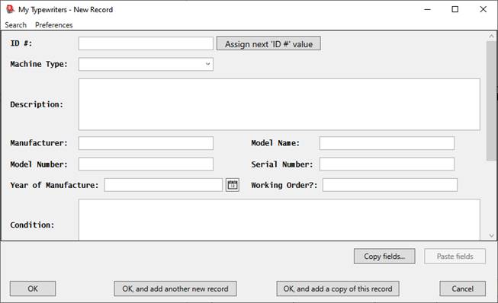The image size is (498, 303).
Task: Open the Search menu
Action: pyautogui.click(x=15, y=25)
